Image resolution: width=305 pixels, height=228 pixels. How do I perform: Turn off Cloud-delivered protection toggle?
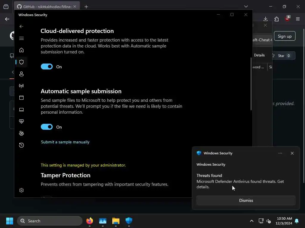point(47,66)
